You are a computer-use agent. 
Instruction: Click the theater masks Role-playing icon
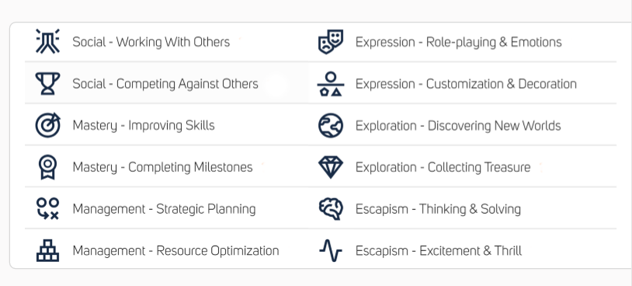331,41
